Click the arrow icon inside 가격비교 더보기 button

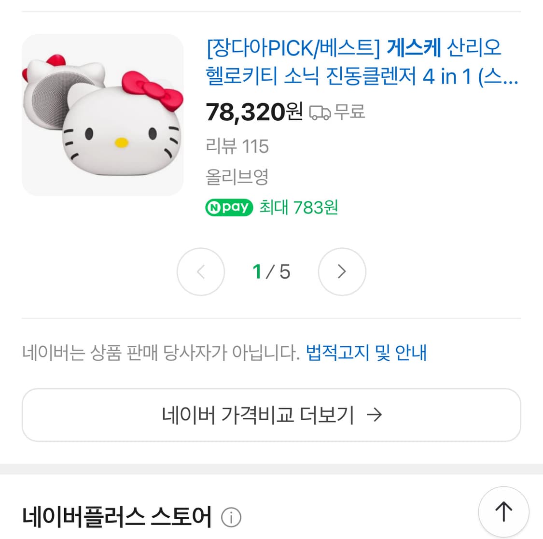376,414
